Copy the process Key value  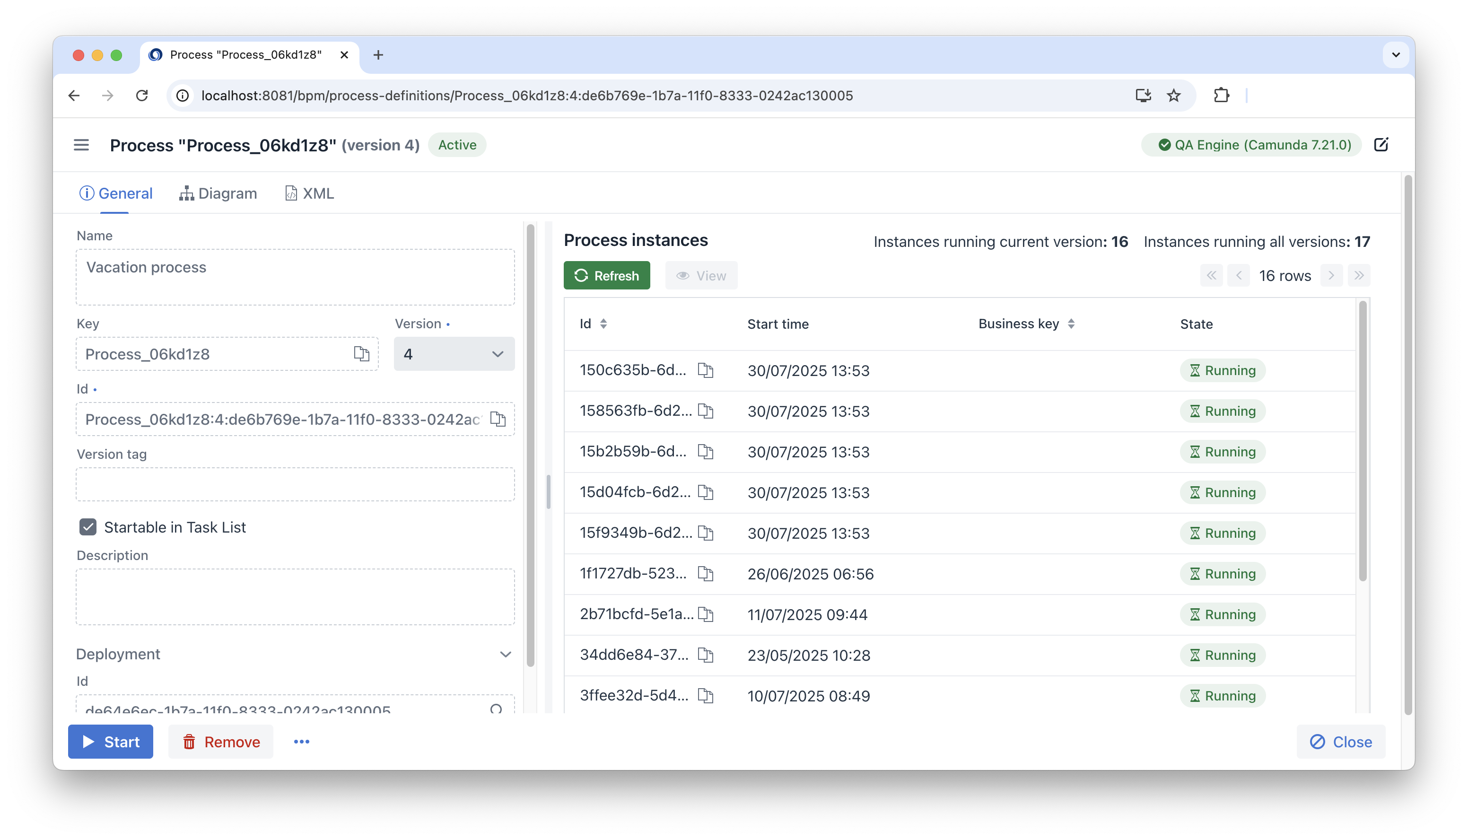click(361, 354)
